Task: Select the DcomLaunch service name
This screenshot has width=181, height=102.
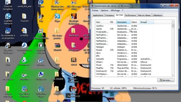Action: click(x=102, y=71)
